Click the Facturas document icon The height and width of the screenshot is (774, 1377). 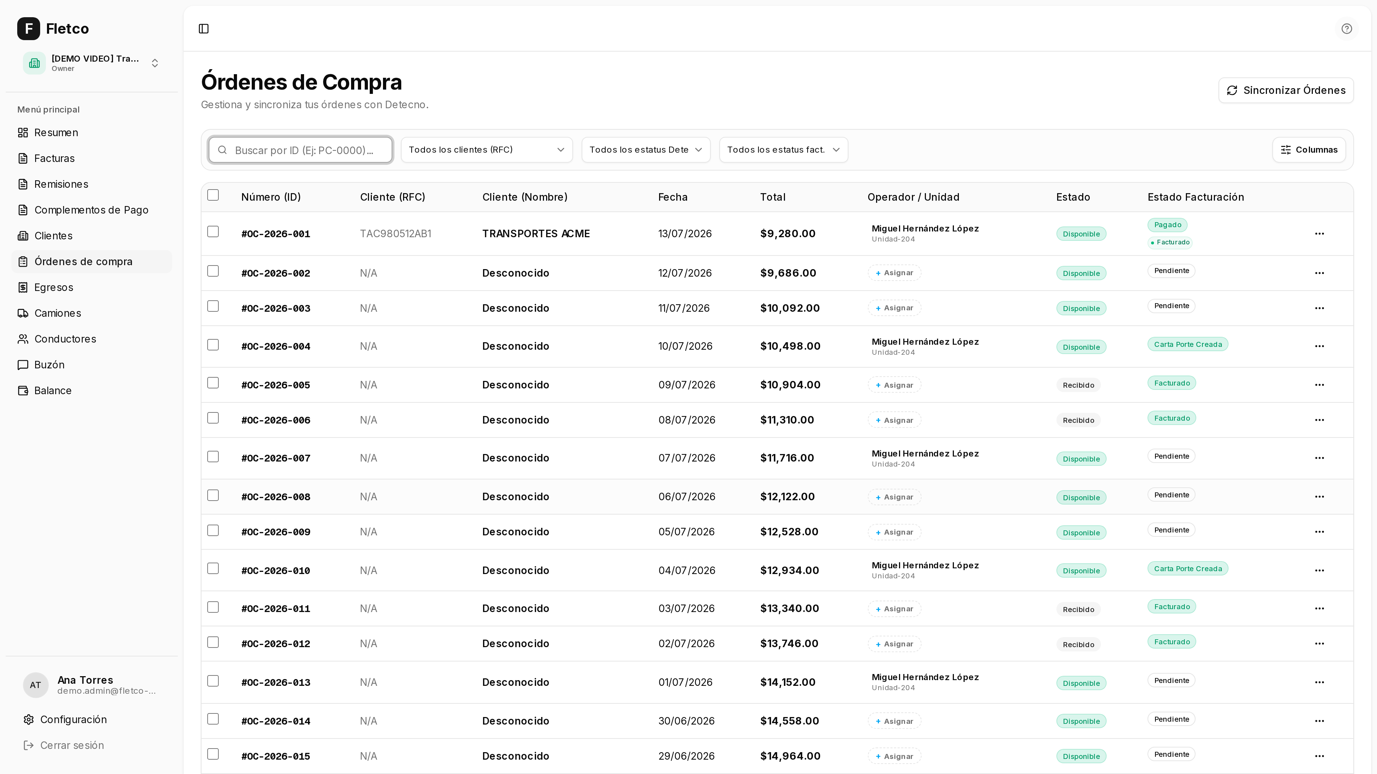23,159
